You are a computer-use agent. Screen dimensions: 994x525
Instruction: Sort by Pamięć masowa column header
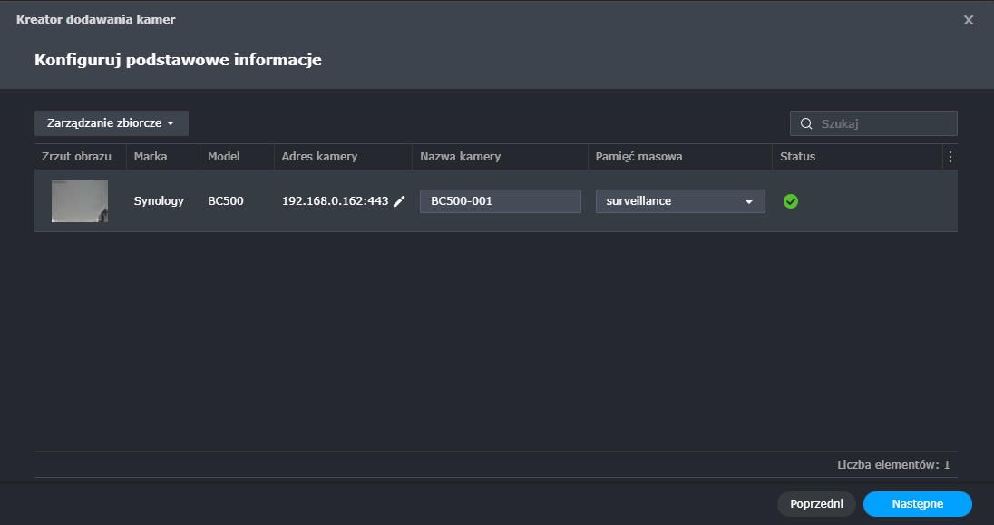click(679, 157)
